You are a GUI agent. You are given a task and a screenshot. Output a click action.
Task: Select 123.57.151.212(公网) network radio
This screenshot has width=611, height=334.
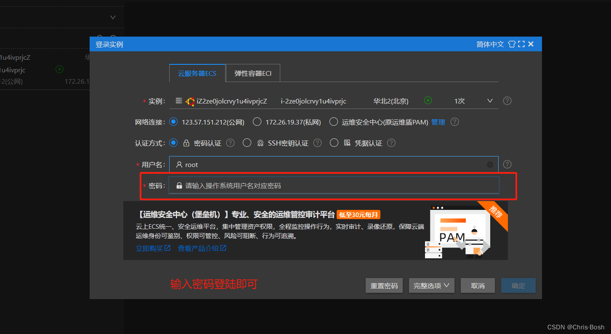173,122
